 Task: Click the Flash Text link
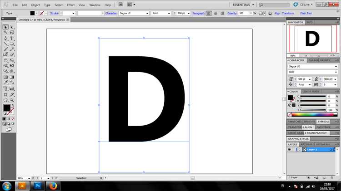[x=306, y=13]
